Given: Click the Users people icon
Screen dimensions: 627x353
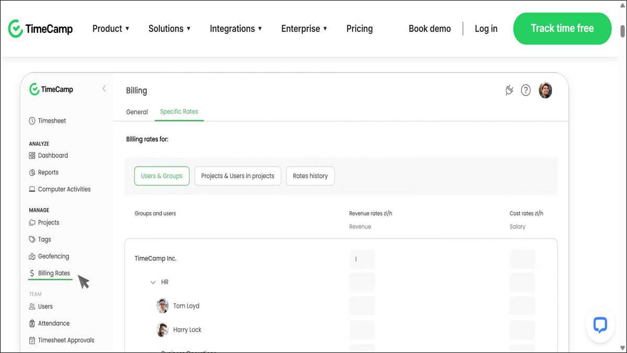Looking at the screenshot, I should tap(32, 306).
